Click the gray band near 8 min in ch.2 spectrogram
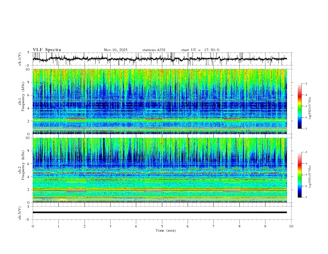The height and width of the screenshot is (254, 328). click(232, 191)
